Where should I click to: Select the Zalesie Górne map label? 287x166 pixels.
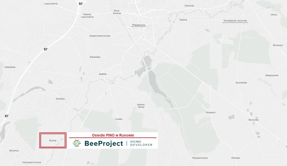pos(141,106)
